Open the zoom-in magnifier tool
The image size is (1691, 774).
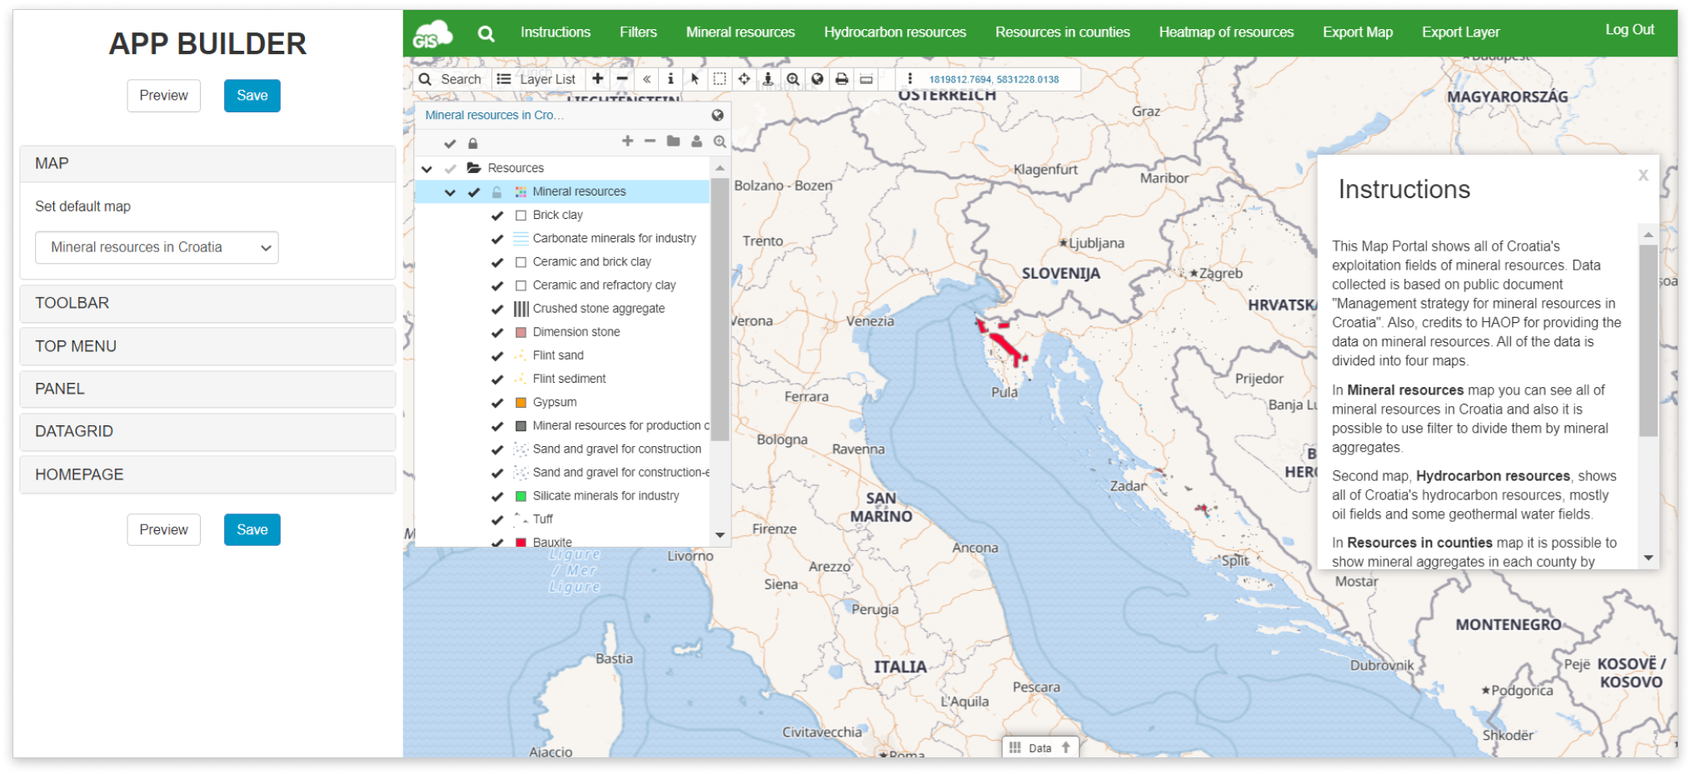point(793,80)
